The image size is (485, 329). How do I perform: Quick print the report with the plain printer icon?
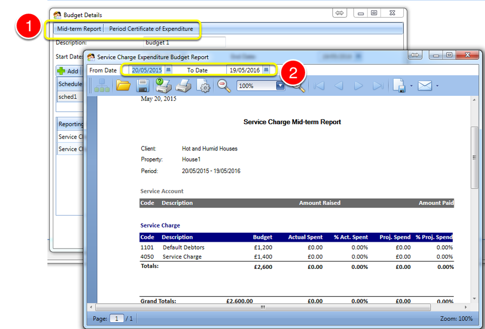183,85
